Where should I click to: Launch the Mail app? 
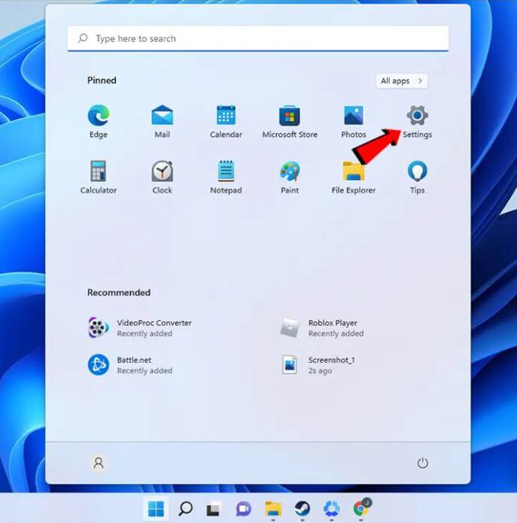[x=162, y=121]
